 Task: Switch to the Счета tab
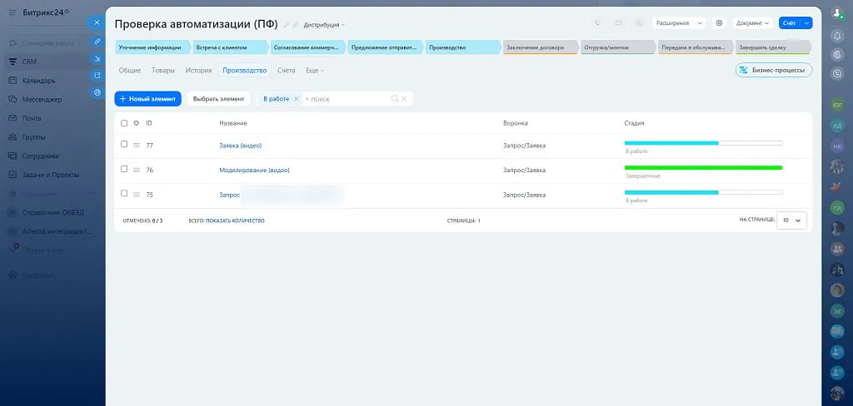[x=287, y=70]
